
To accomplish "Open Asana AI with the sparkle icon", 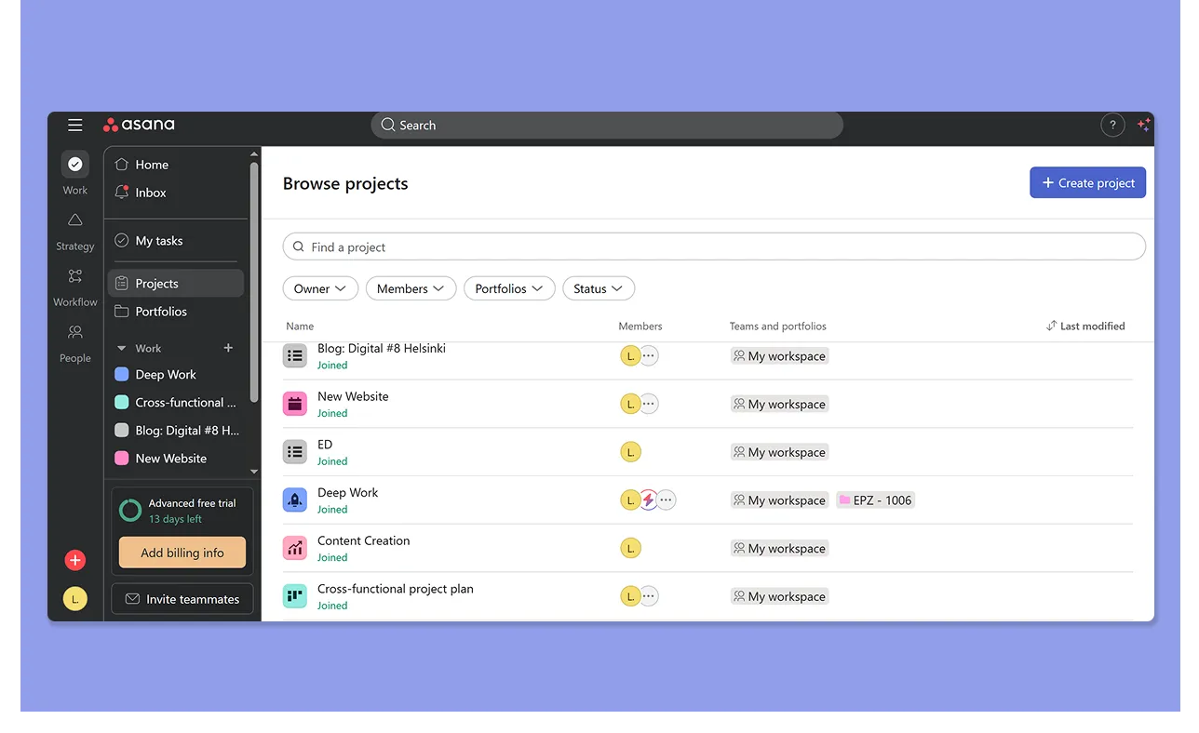I will [x=1143, y=124].
